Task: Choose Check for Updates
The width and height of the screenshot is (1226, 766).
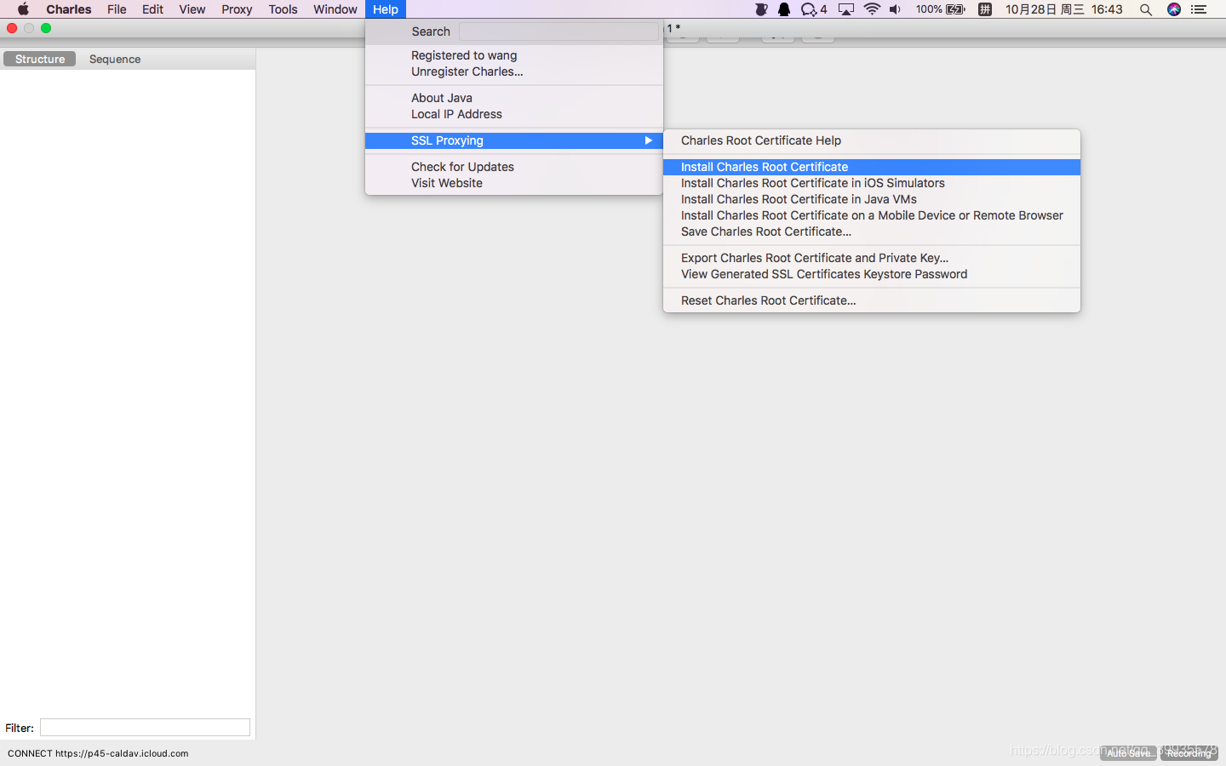Action: [514, 167]
